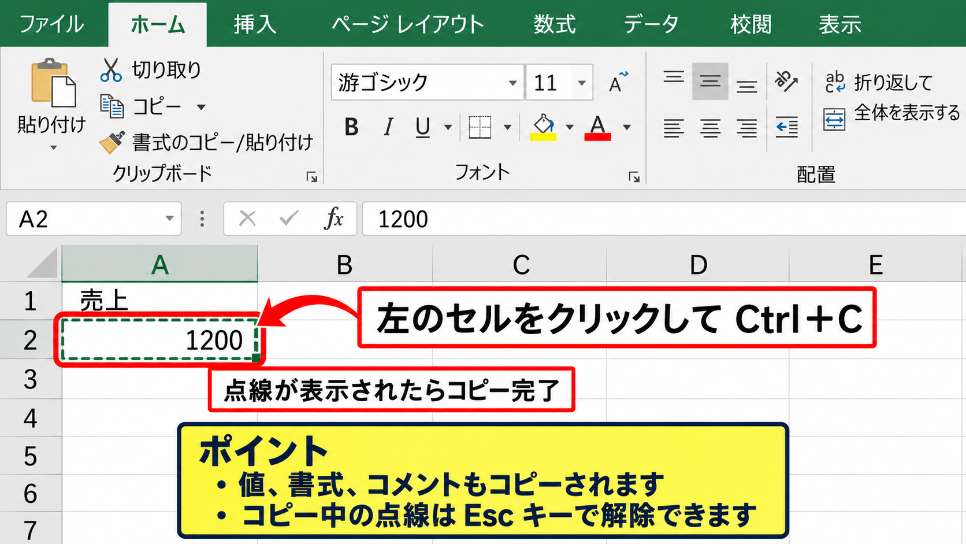Screen dimensions: 966x544
Task: Apply the yellow fill color bucket
Action: [544, 127]
